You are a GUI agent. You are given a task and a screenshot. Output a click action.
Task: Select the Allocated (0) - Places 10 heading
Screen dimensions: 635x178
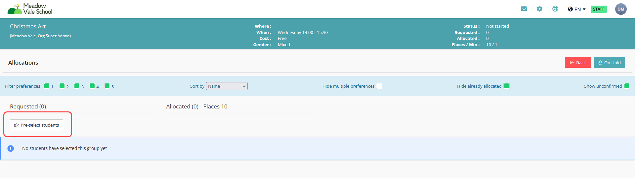197,106
